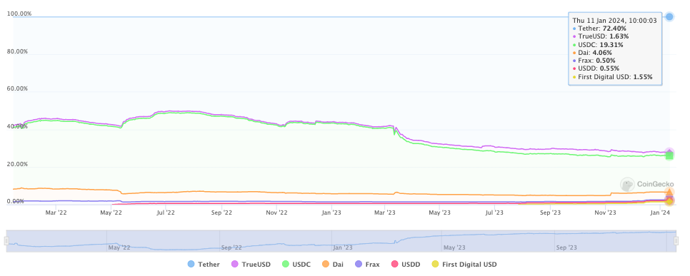Toggle the Dai legend entry

333,264
